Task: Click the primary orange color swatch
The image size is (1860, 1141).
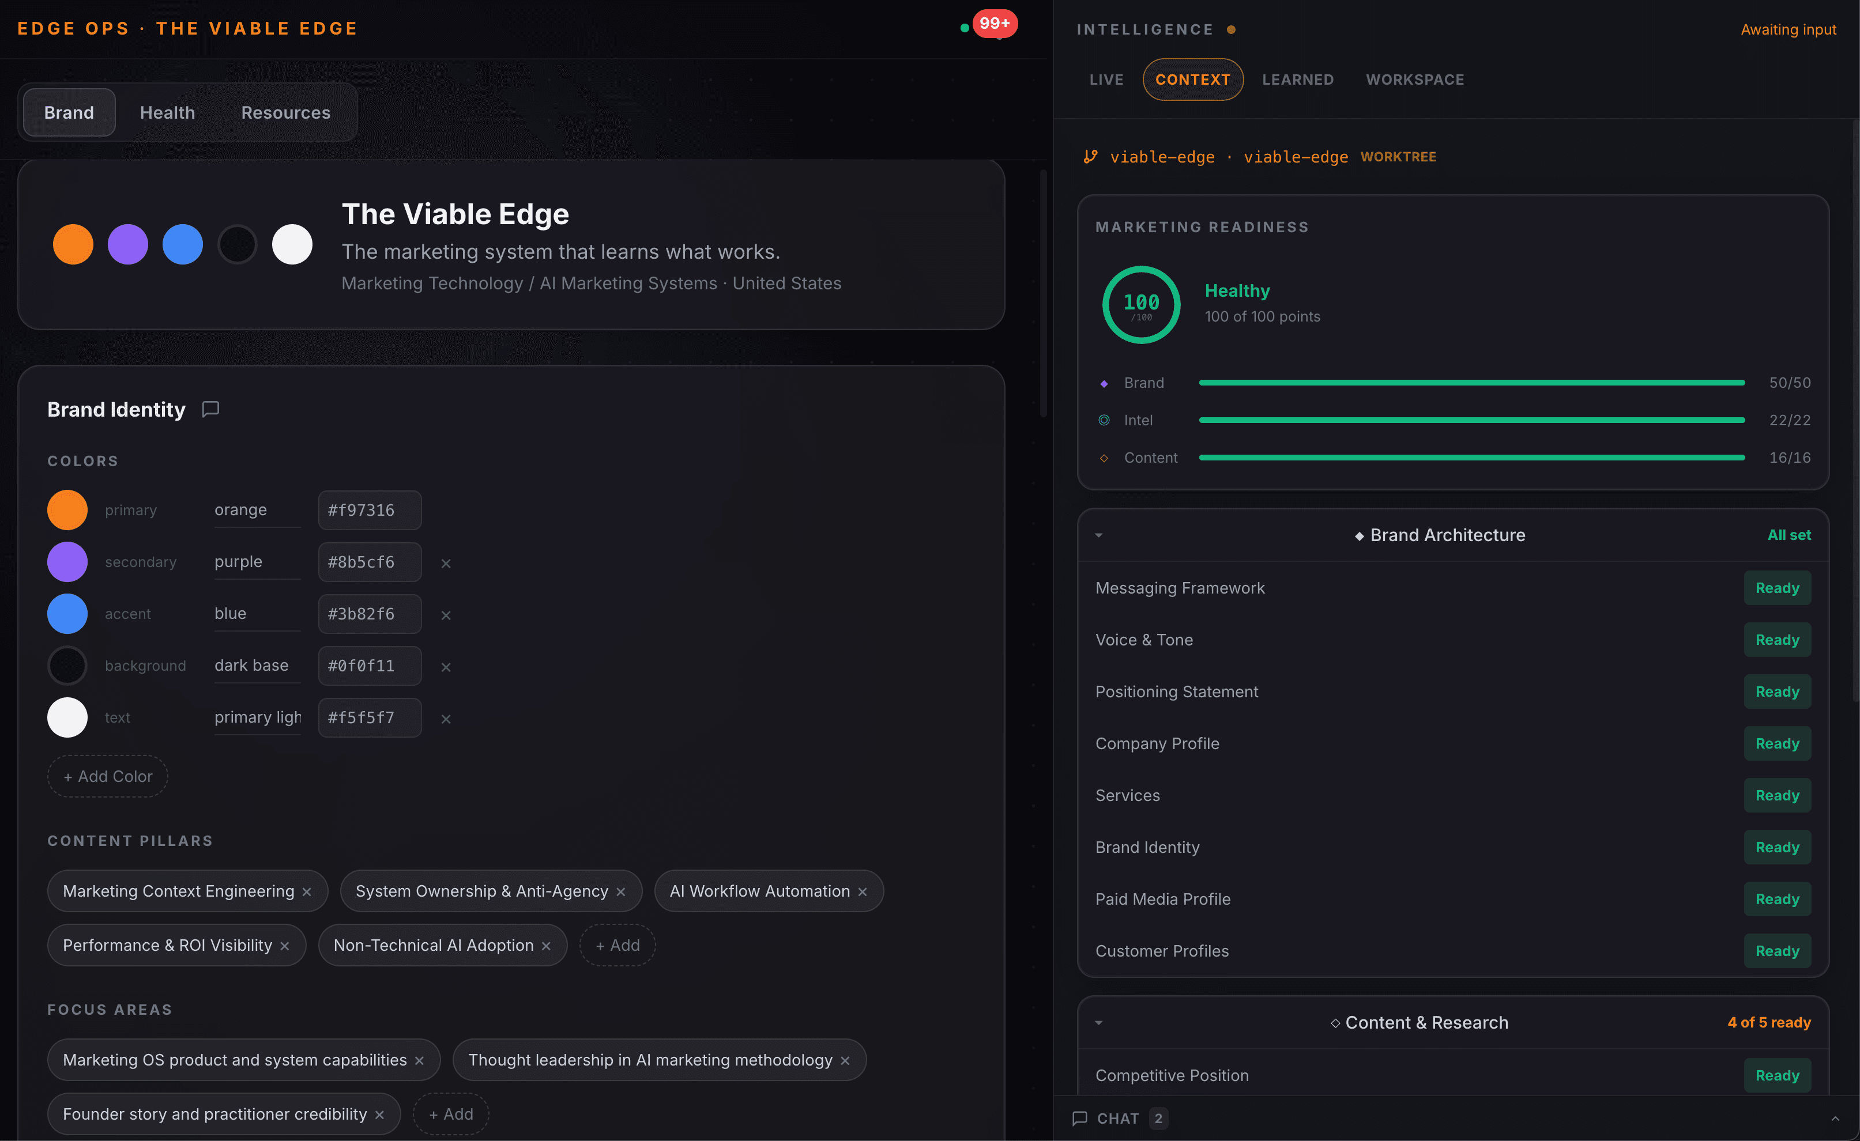Action: (67, 510)
